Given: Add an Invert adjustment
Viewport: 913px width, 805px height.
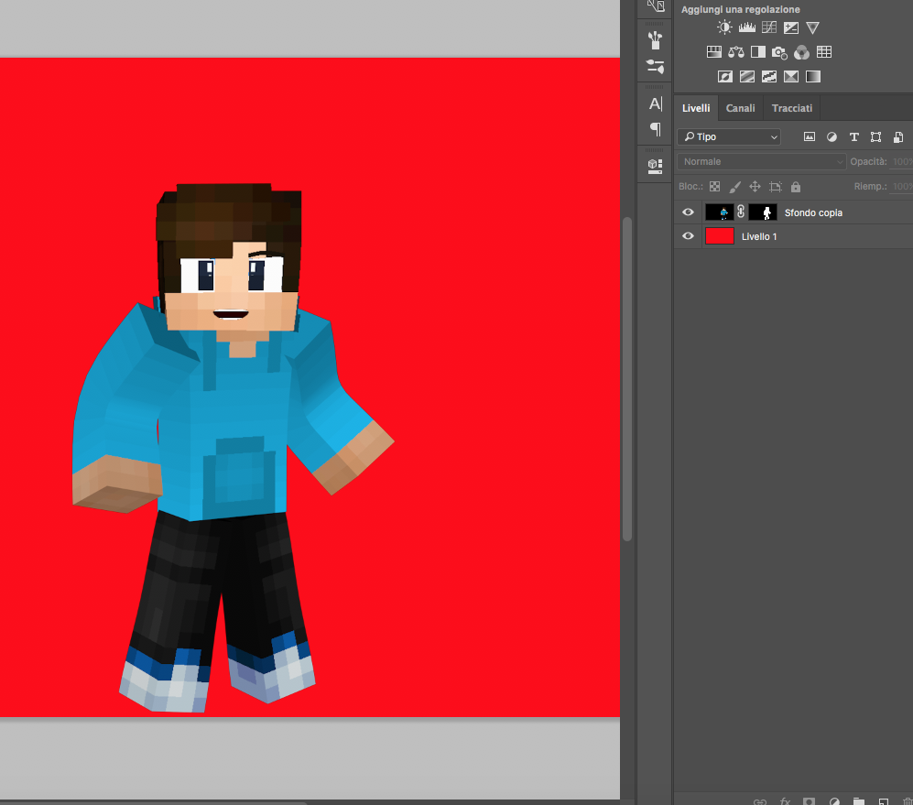Looking at the screenshot, I should (x=725, y=76).
